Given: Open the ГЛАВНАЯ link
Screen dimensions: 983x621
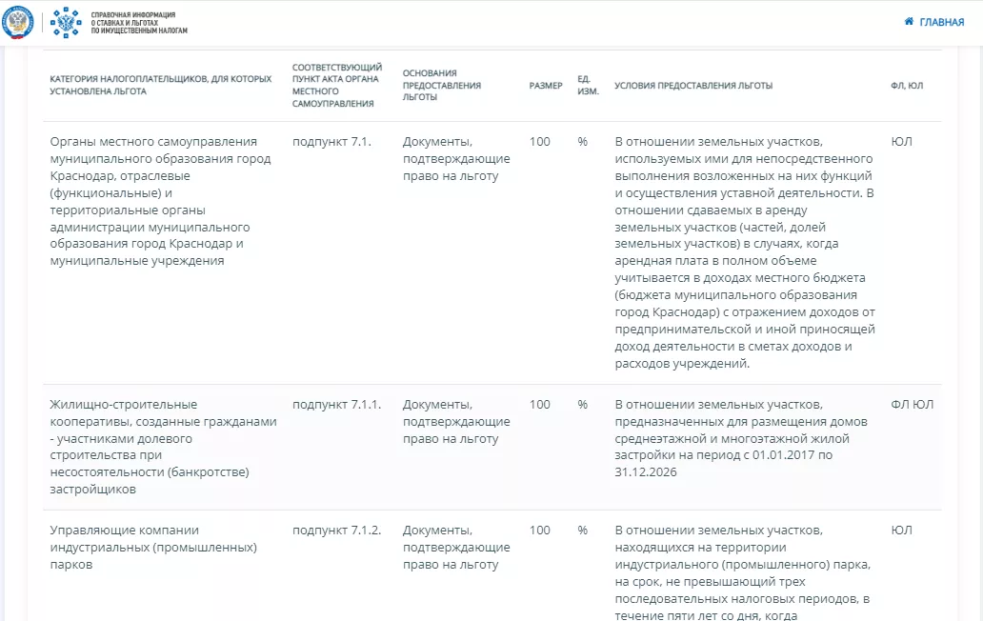Looking at the screenshot, I should pos(940,22).
